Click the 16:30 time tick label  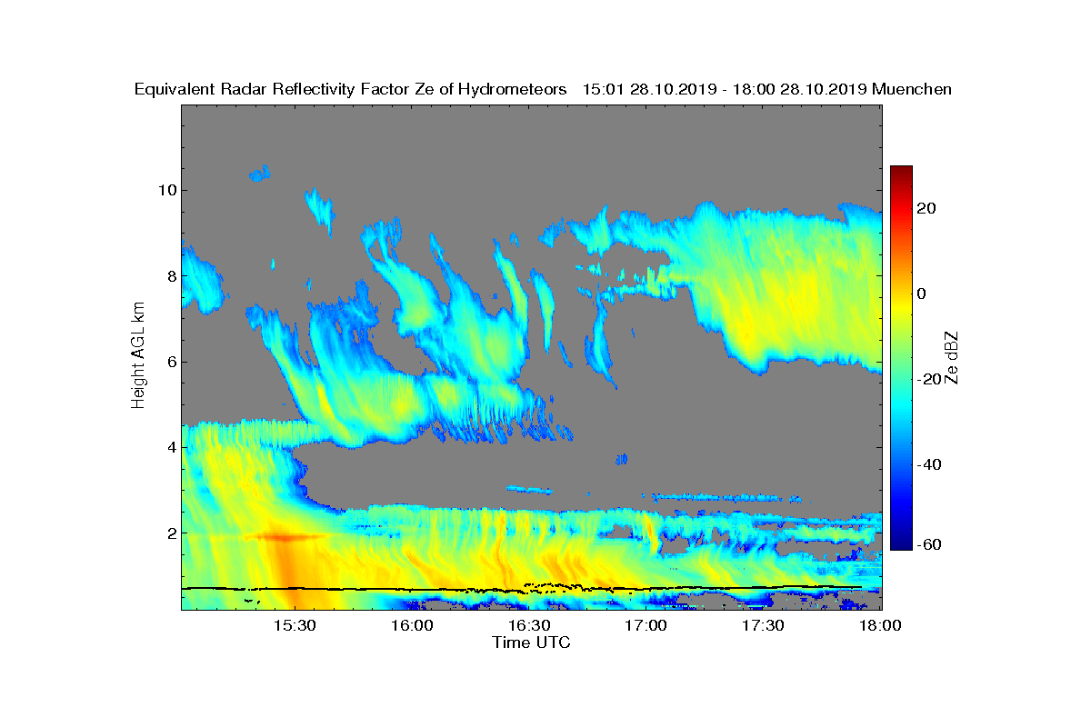point(528,625)
